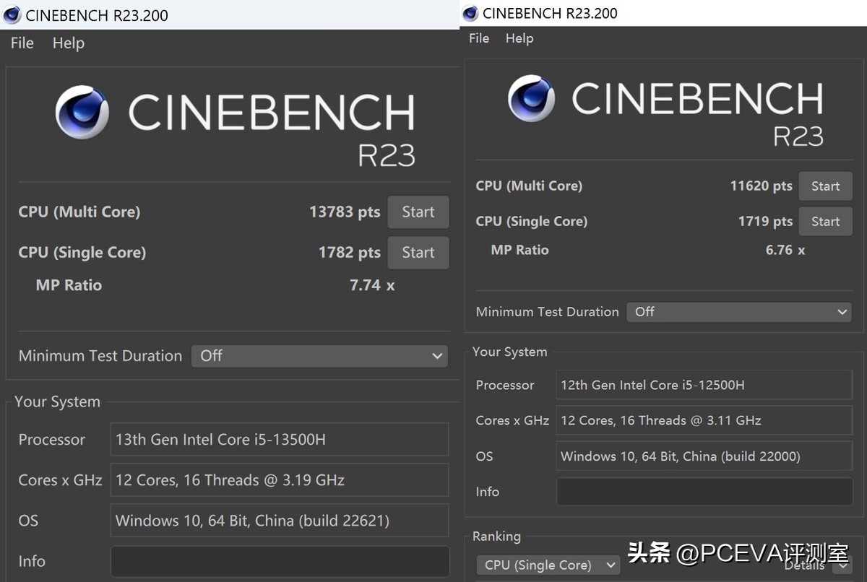
Task: Expand Minimum Test Duration dropdown in i5-13500H window
Action: tap(319, 356)
